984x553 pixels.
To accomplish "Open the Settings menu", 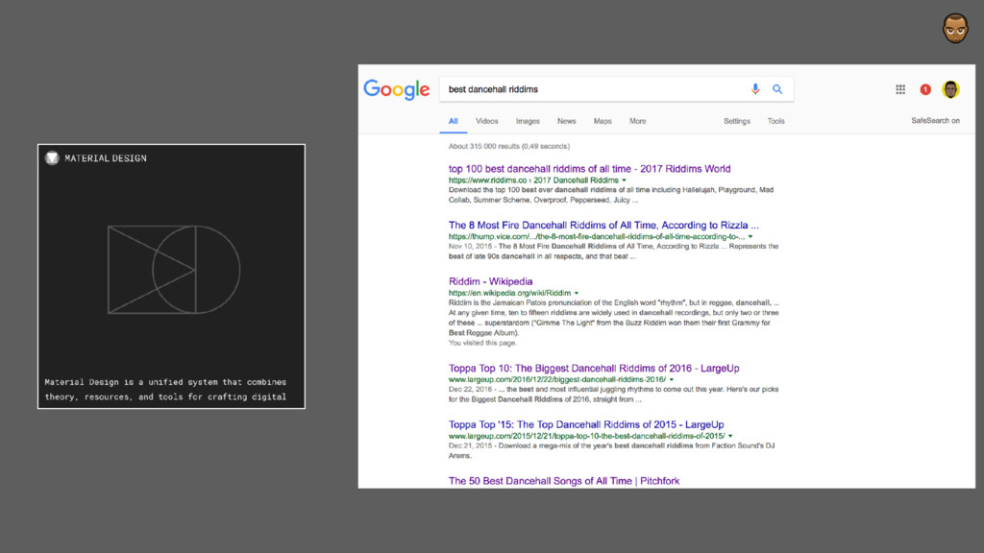I will pos(737,121).
